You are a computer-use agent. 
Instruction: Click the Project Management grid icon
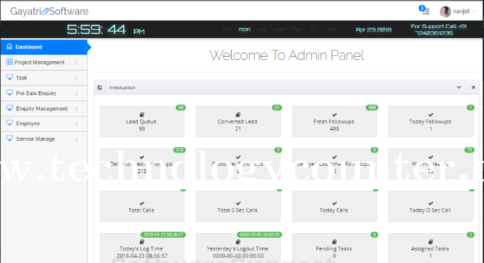point(9,62)
